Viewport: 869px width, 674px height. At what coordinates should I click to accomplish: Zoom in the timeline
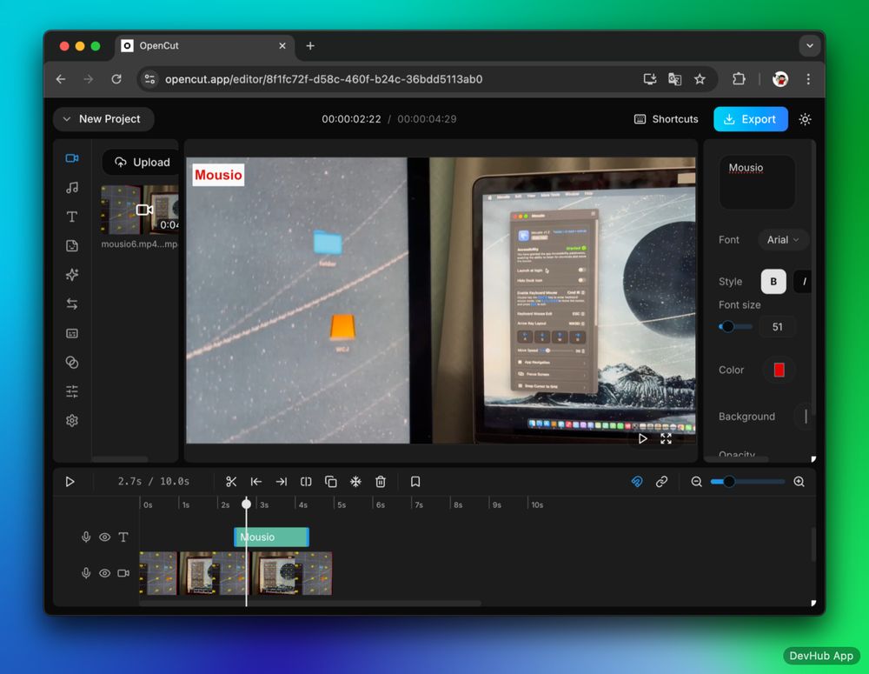pos(799,482)
